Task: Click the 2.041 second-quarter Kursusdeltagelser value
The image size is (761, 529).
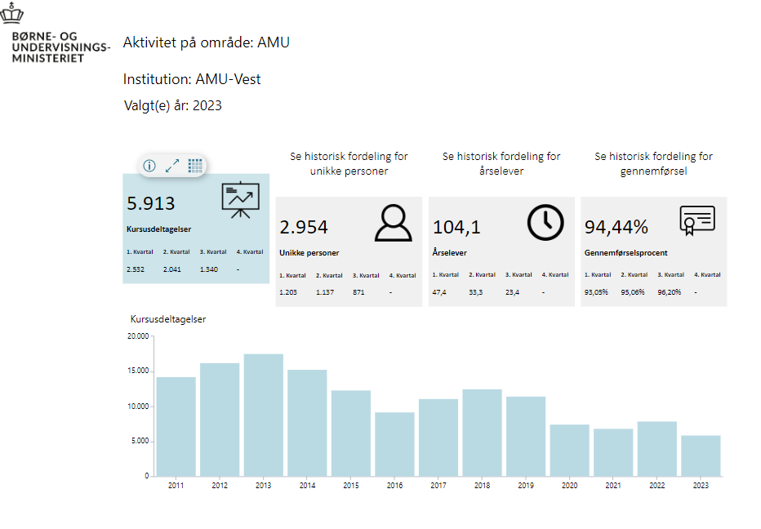Action: coord(171,269)
